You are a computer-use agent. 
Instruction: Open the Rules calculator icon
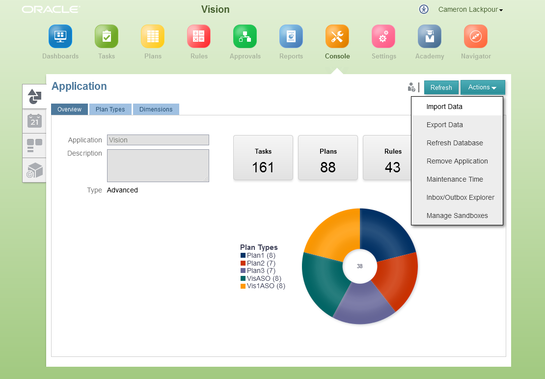point(199,36)
